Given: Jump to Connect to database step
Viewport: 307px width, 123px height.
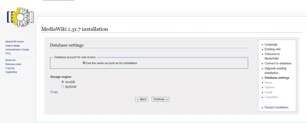Looking at the screenshot, I should [x=278, y=63].
